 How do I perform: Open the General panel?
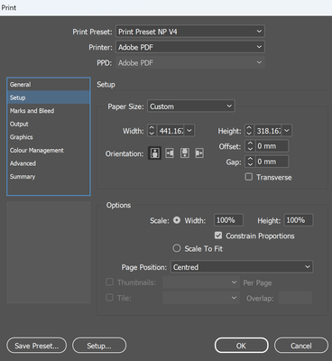(x=49, y=85)
